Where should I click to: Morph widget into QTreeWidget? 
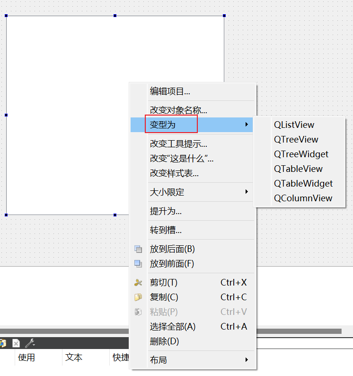click(300, 154)
